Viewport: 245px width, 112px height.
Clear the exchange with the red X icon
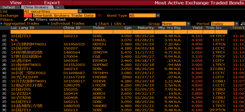point(100,15)
